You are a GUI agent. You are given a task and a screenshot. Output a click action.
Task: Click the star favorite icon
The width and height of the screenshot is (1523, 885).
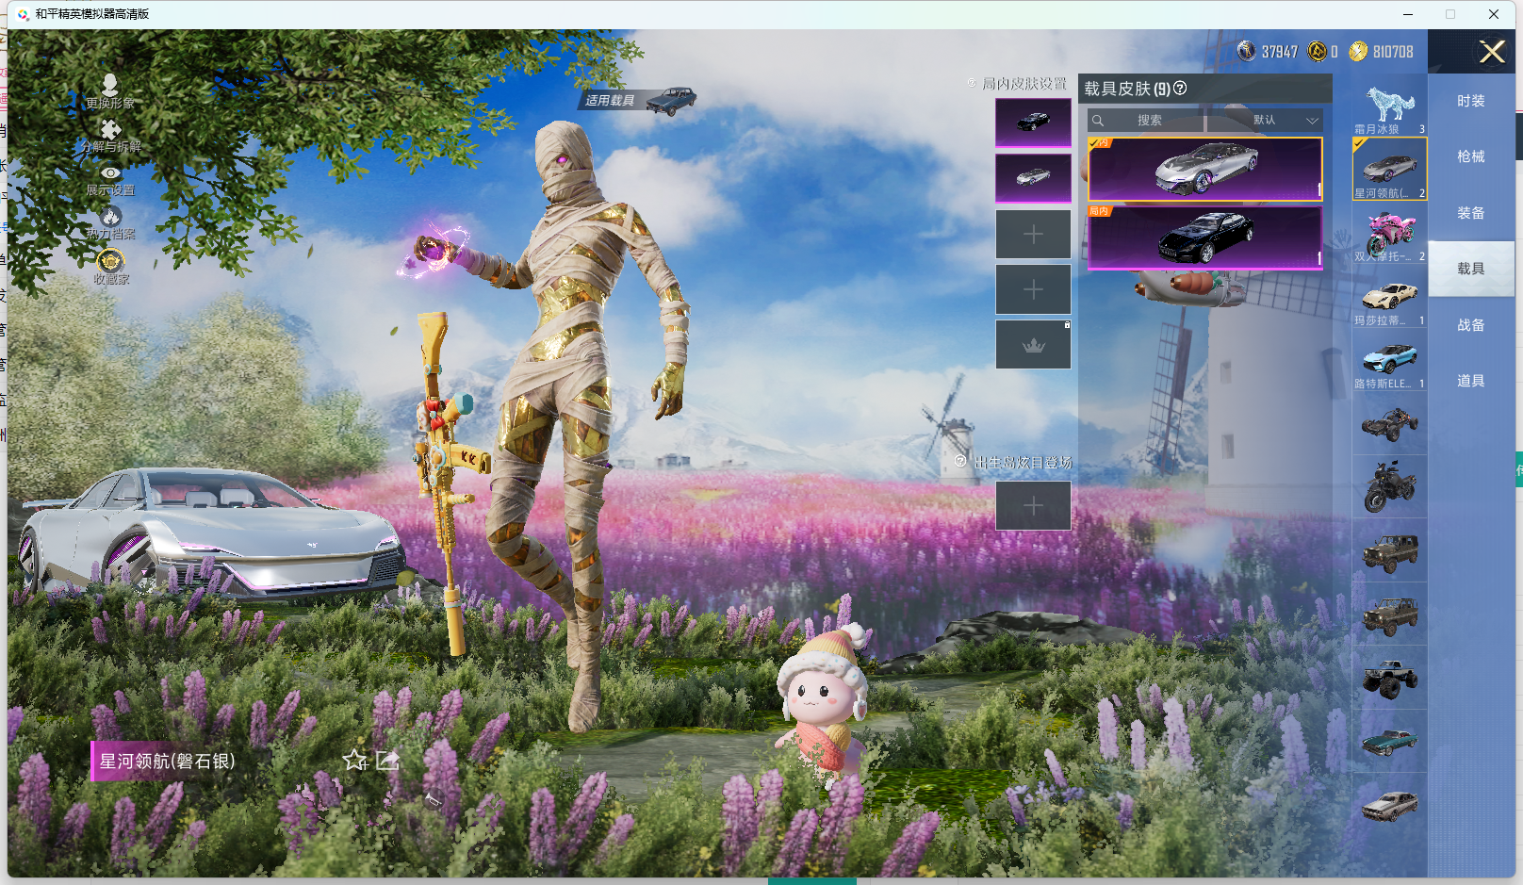point(354,760)
